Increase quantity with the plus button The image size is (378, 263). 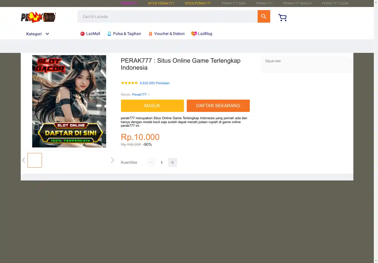pyautogui.click(x=172, y=163)
